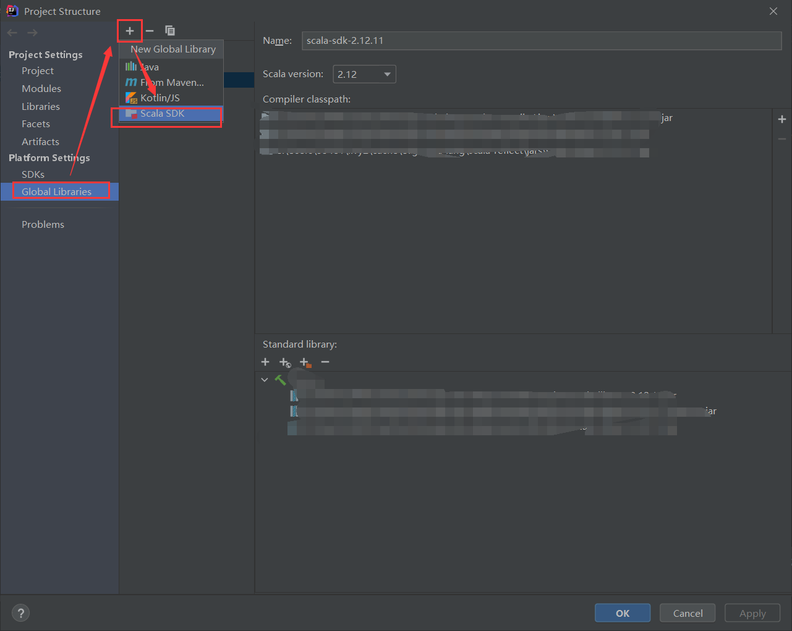Viewport: 792px width, 631px height.
Task: Choose Java in the New Global Library popup
Action: pyautogui.click(x=171, y=67)
